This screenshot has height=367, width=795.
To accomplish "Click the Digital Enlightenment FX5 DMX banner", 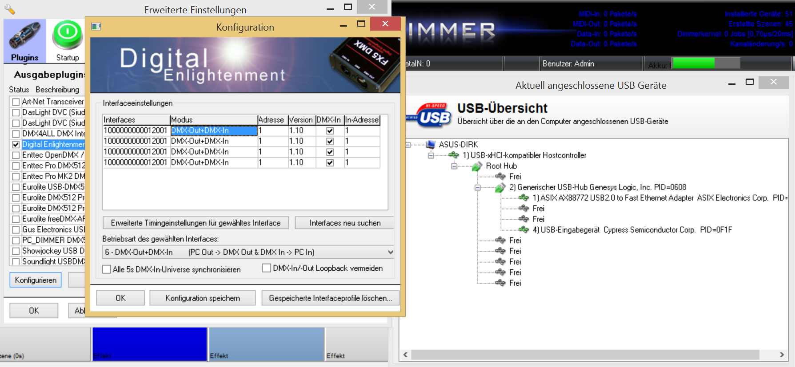I will 245,65.
